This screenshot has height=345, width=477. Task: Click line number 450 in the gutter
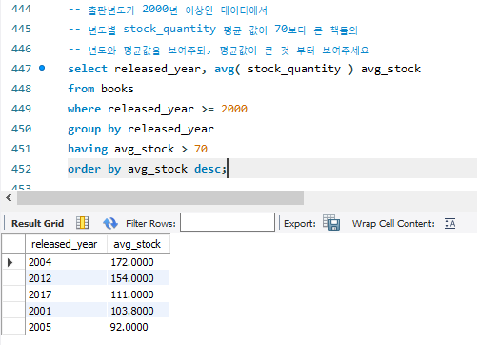[x=21, y=129]
